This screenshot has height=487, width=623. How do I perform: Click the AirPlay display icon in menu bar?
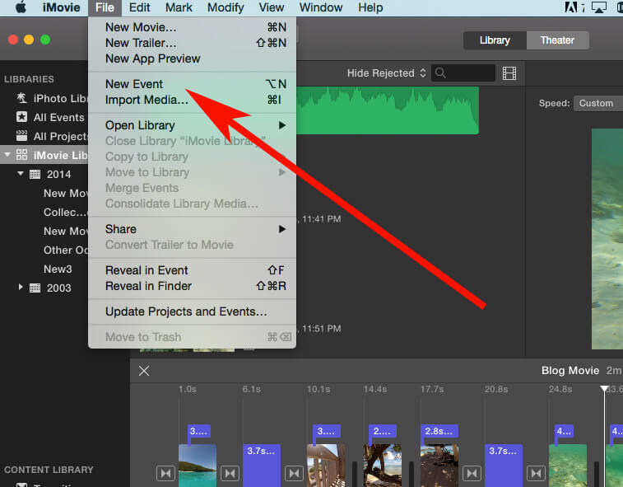point(599,7)
